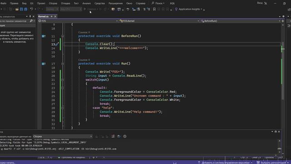
Task: Close the output panel
Action: tap(279, 132)
